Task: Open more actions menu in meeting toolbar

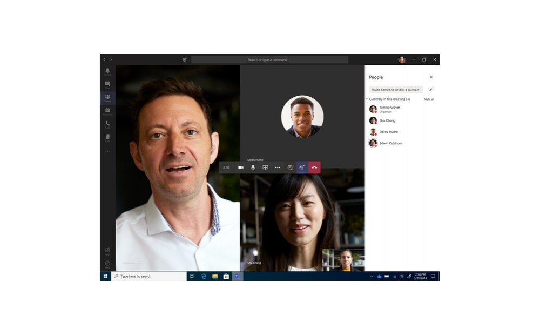Action: (x=278, y=167)
